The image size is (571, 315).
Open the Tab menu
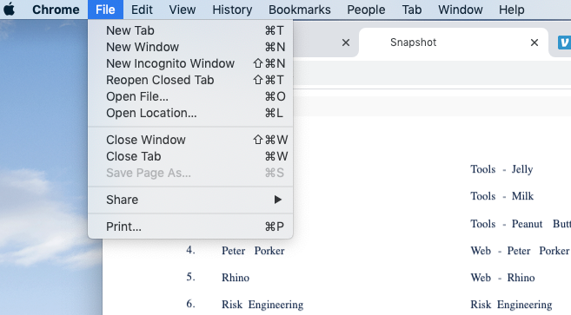pyautogui.click(x=411, y=10)
